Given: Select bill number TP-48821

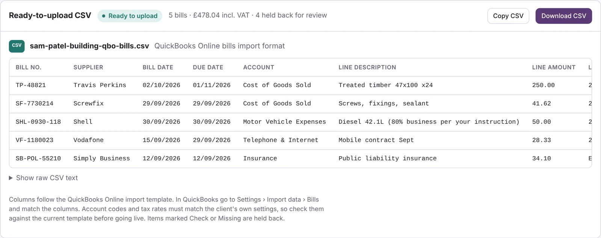Looking at the screenshot, I should click(31, 85).
